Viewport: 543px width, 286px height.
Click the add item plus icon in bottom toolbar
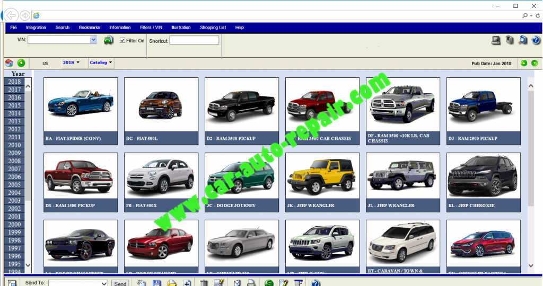(x=187, y=283)
